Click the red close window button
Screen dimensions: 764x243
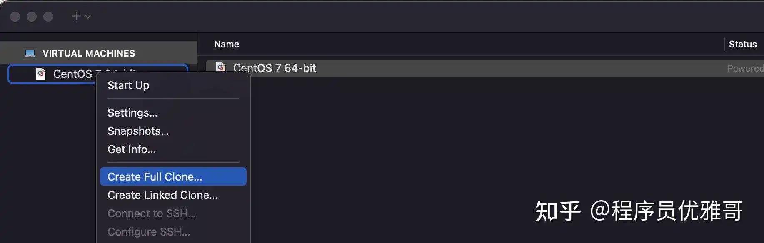coord(15,17)
